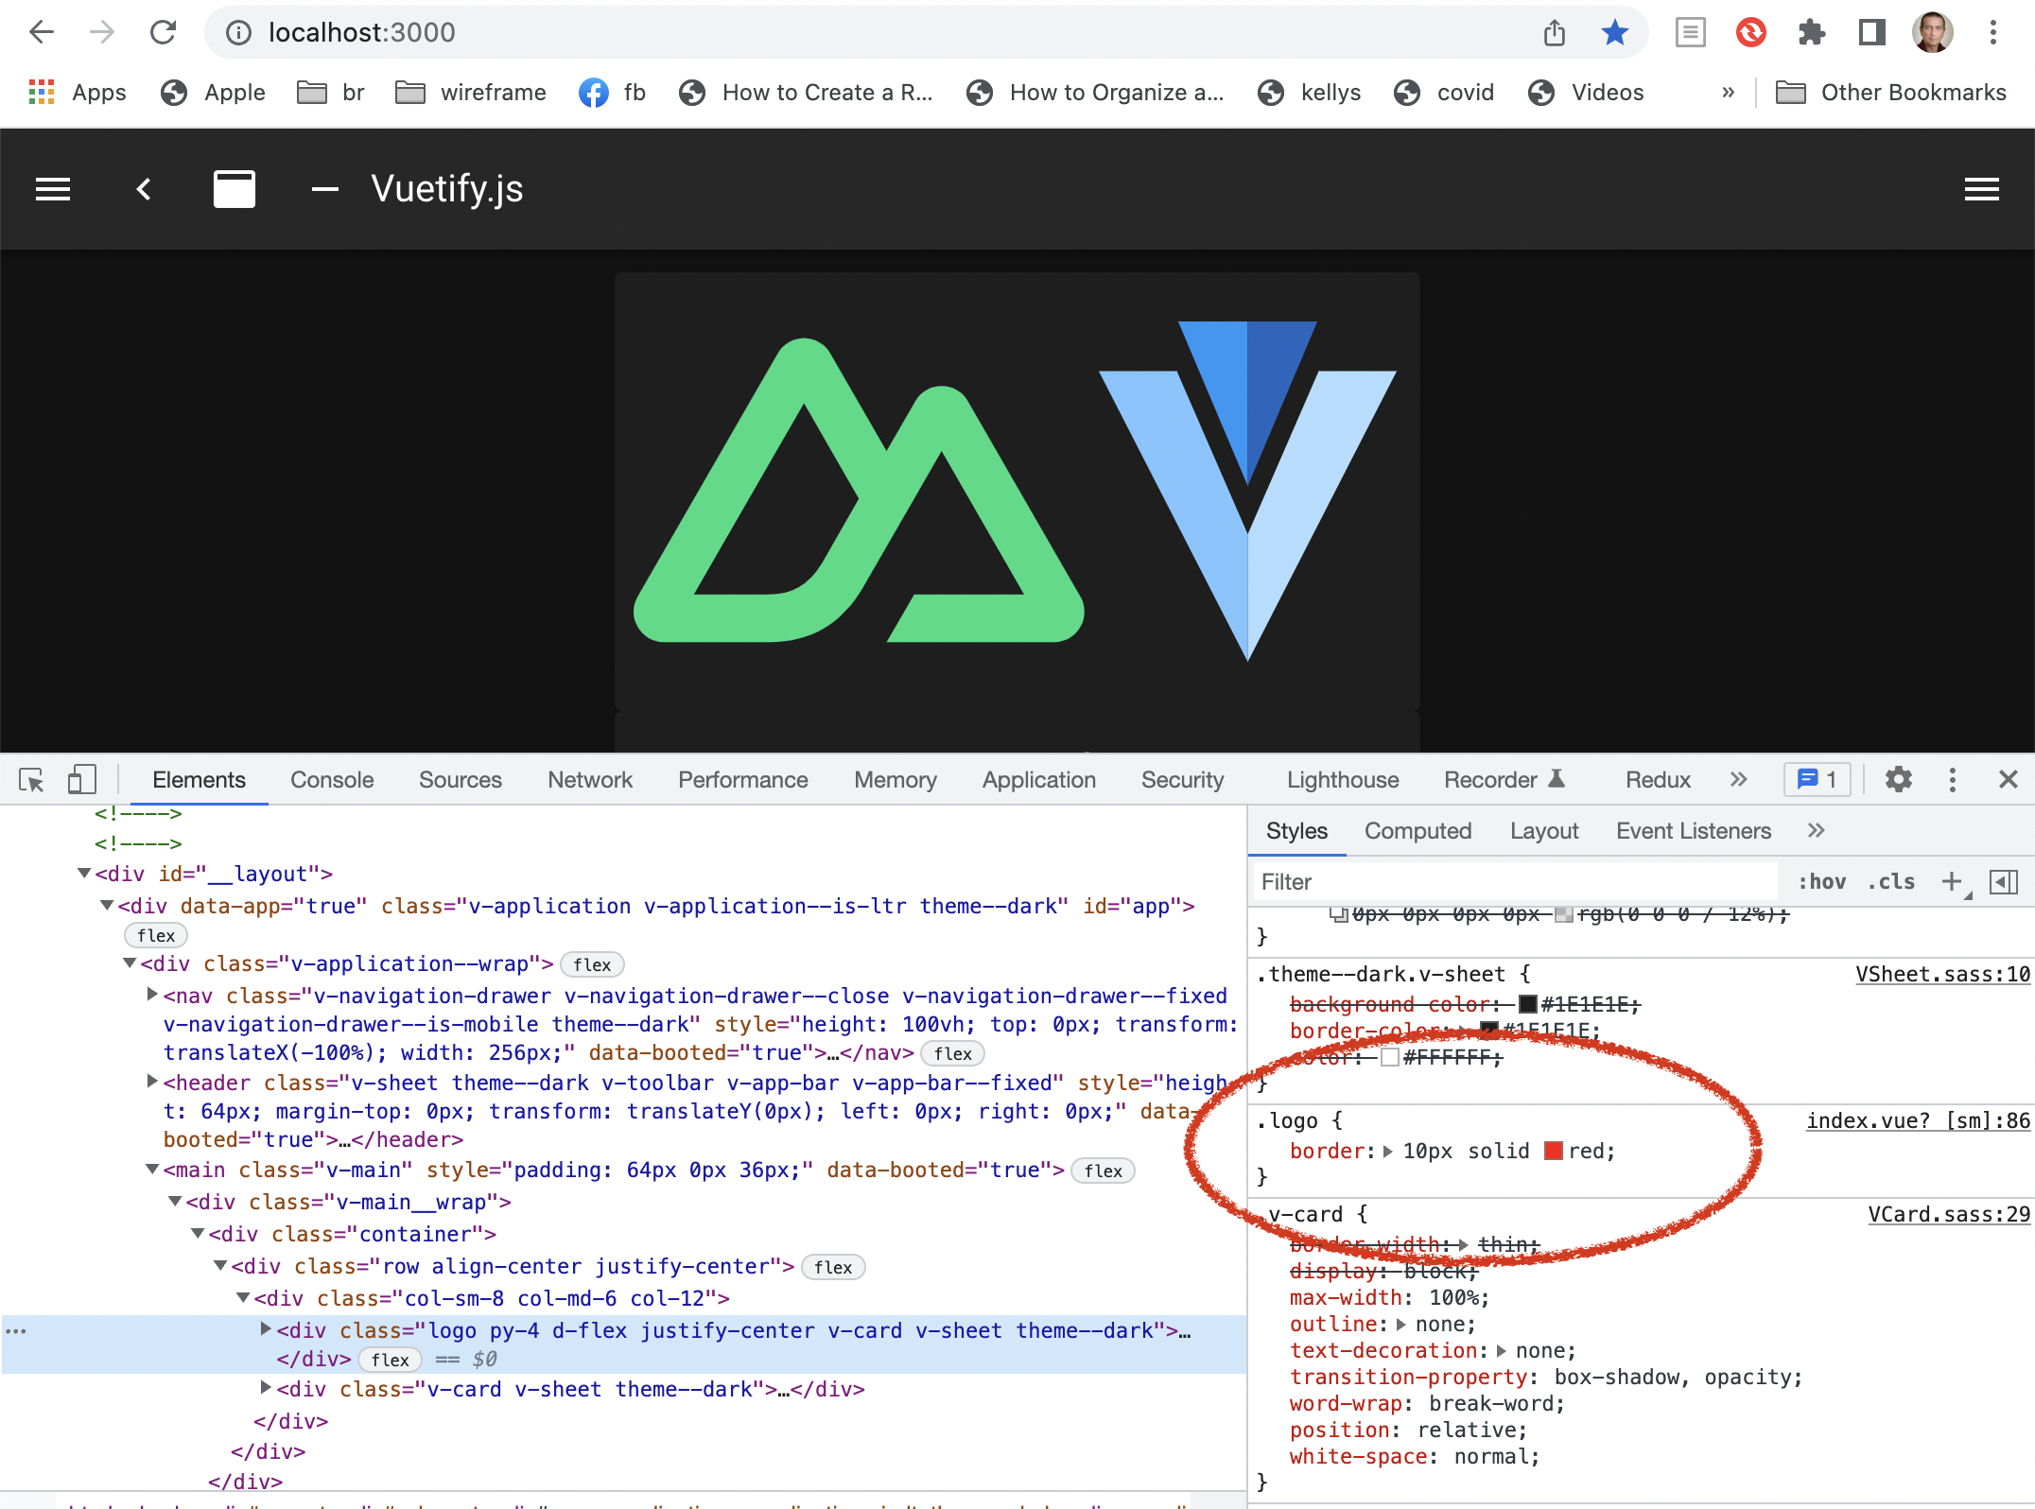Click the minus fixed-footer icon
2035x1509 pixels.
325,189
